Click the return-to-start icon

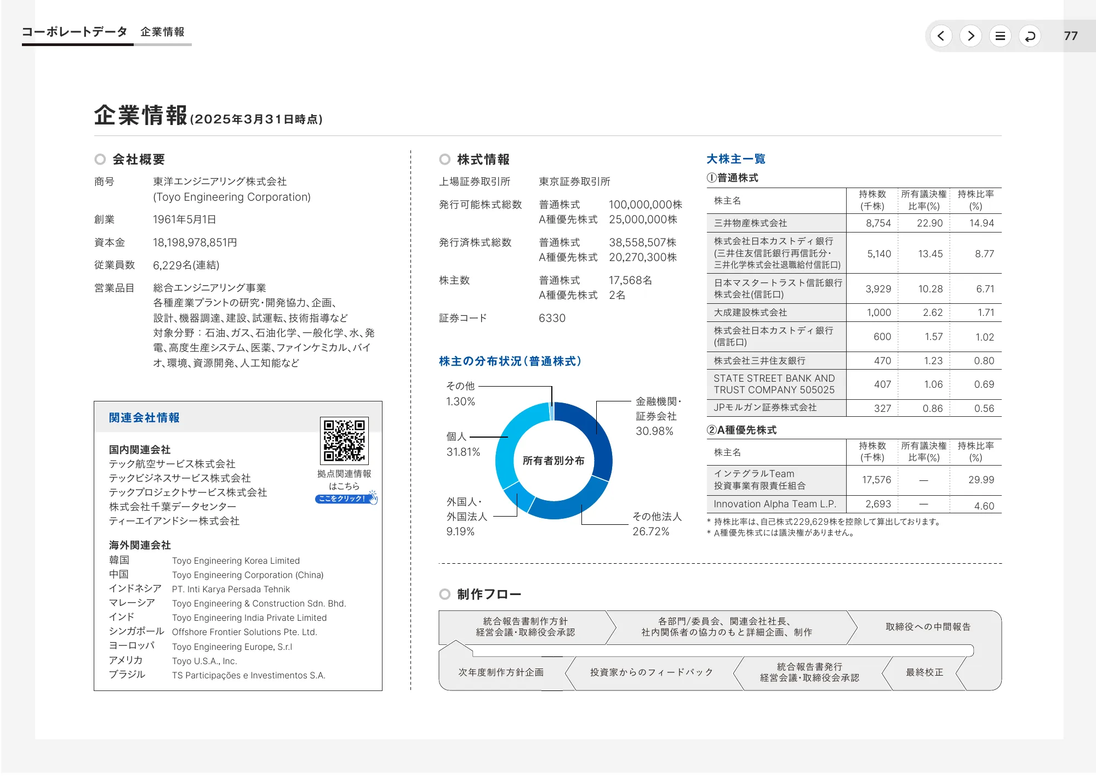[x=1030, y=36]
